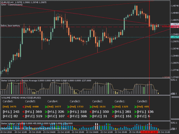Click the red arrow beside [H\C] 306

[68, 116]
